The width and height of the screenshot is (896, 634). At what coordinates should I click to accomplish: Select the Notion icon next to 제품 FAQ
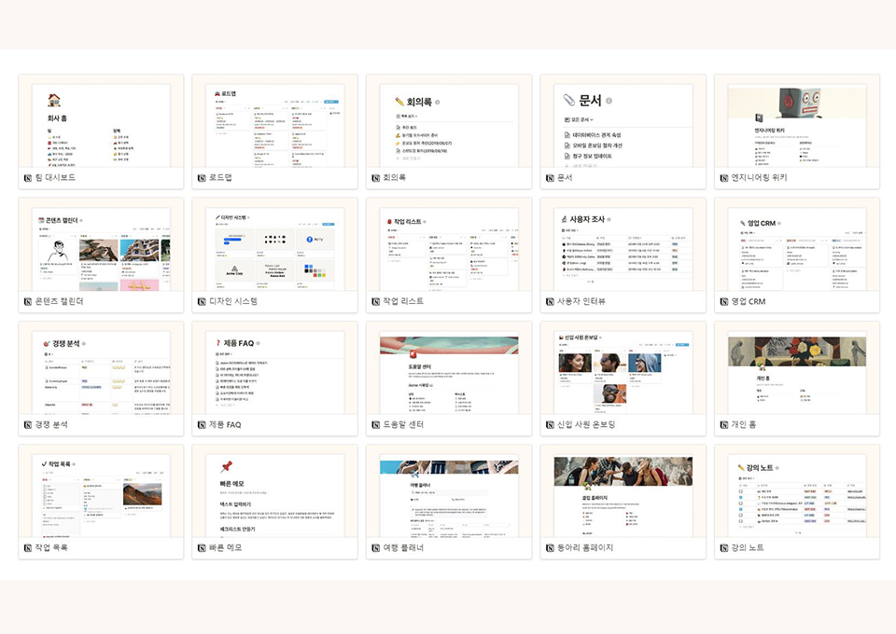[202, 424]
